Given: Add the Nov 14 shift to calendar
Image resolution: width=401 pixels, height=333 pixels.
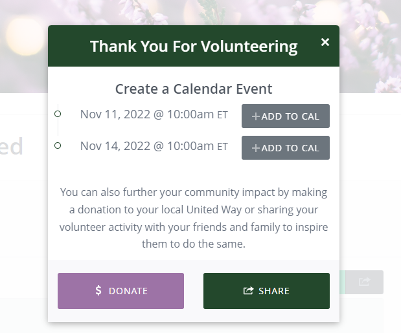Looking at the screenshot, I should click(x=286, y=147).
